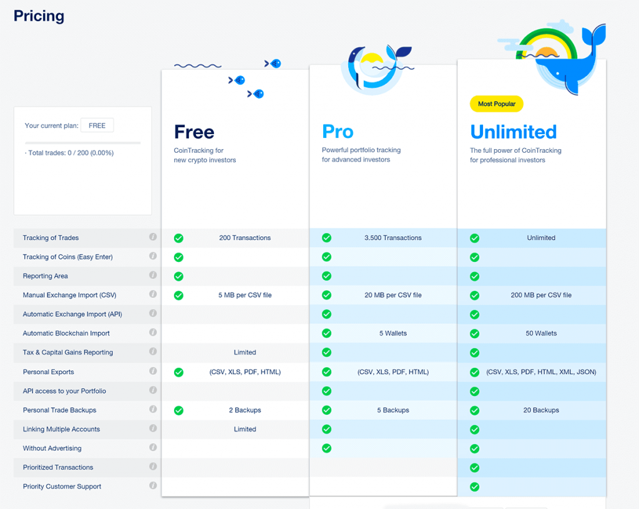639x509 pixels.
Task: Click Pro plan checkmark for Automatic Exchange Import (API)
Action: [x=326, y=314]
